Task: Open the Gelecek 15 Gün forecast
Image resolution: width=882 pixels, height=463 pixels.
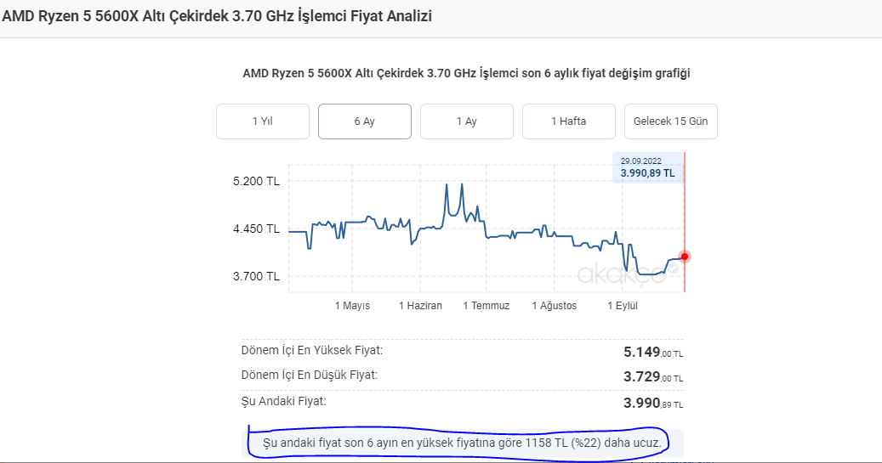Action: point(670,121)
